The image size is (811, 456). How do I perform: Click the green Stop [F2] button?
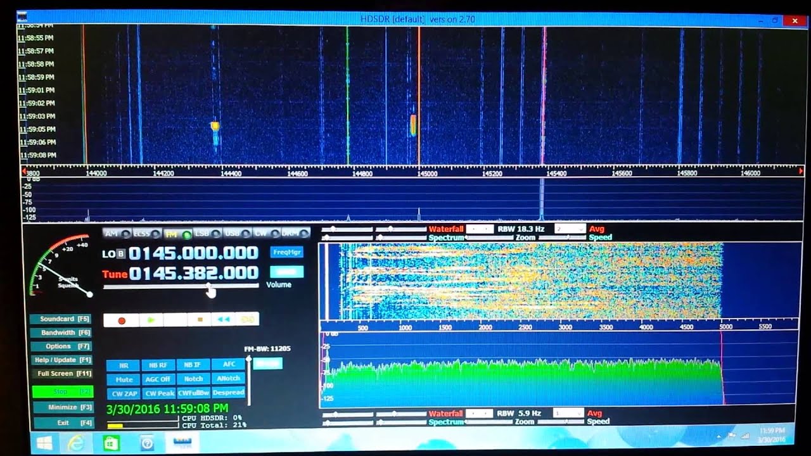click(x=63, y=391)
